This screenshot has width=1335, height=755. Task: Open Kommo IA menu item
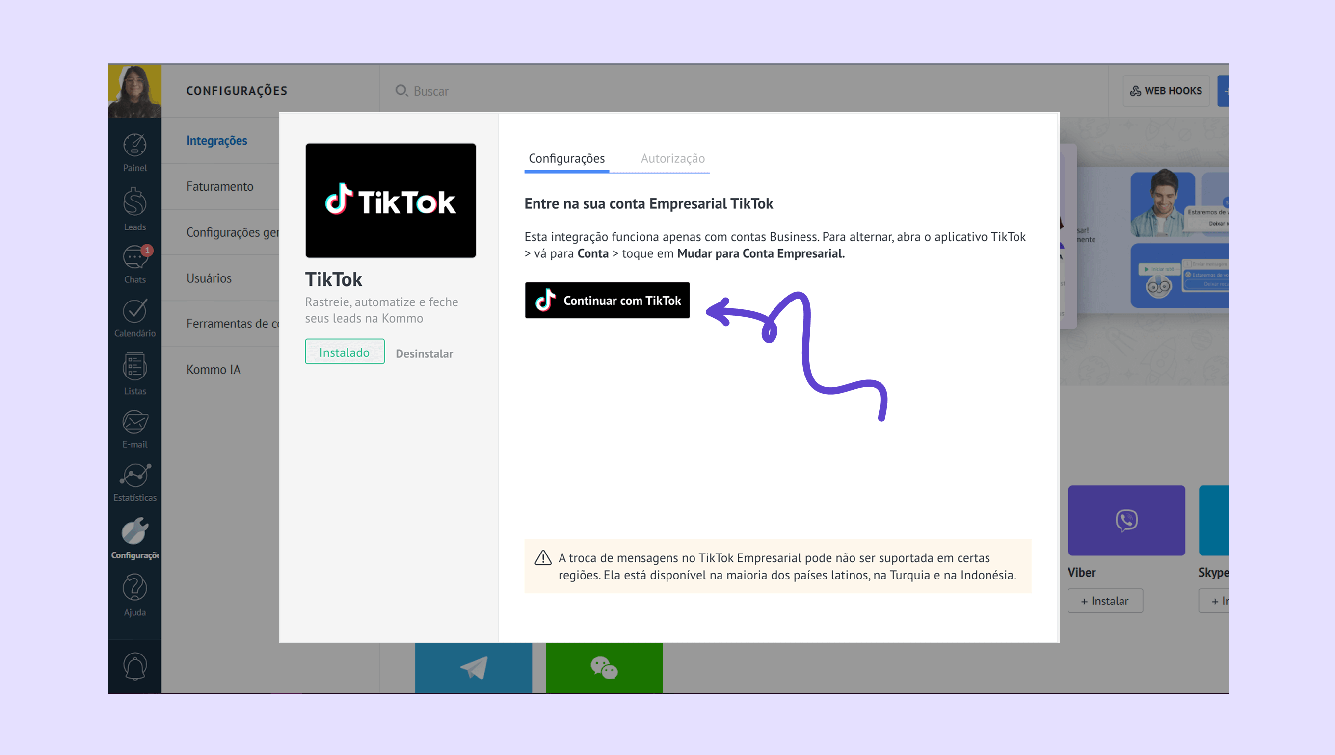pos(214,369)
